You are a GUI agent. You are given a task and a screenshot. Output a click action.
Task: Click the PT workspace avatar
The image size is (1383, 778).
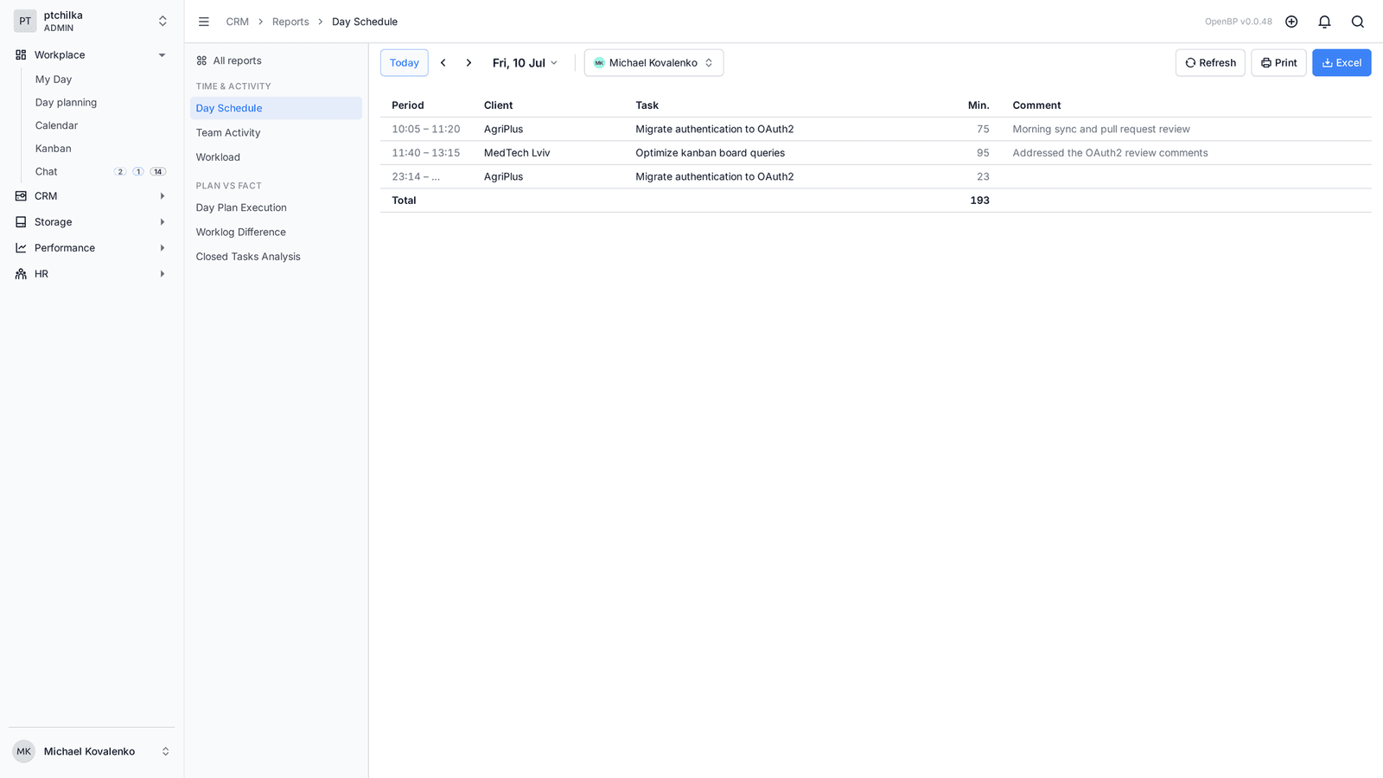(x=25, y=22)
